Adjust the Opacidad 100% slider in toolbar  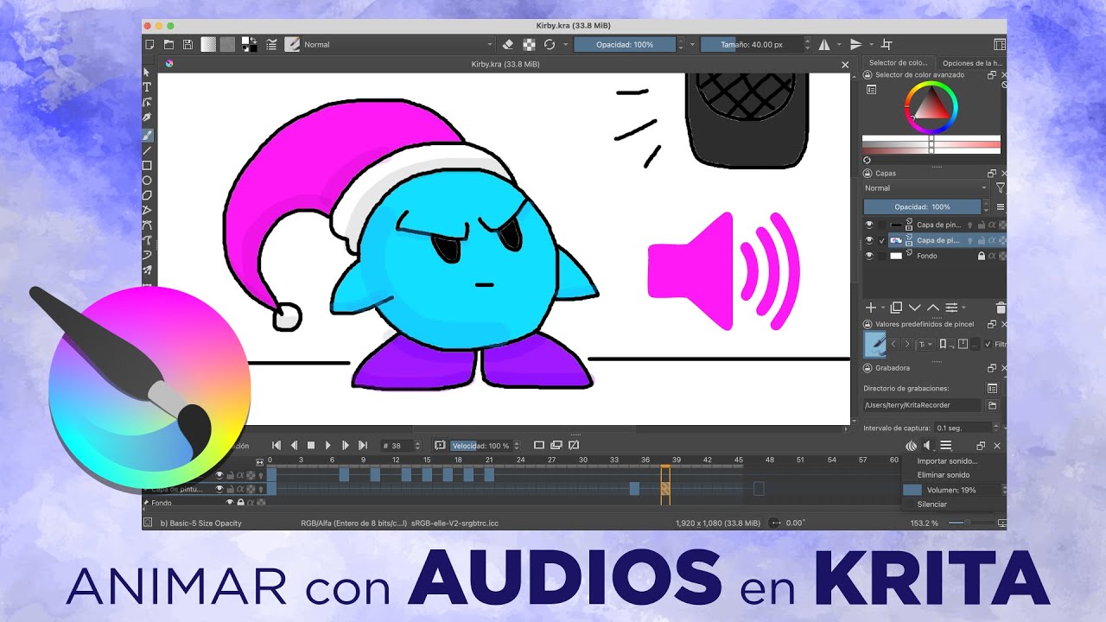(624, 44)
